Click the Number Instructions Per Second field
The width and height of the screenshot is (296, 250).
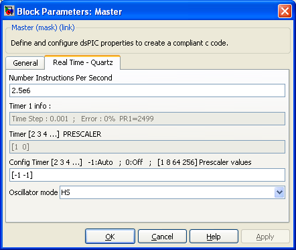tap(147, 90)
